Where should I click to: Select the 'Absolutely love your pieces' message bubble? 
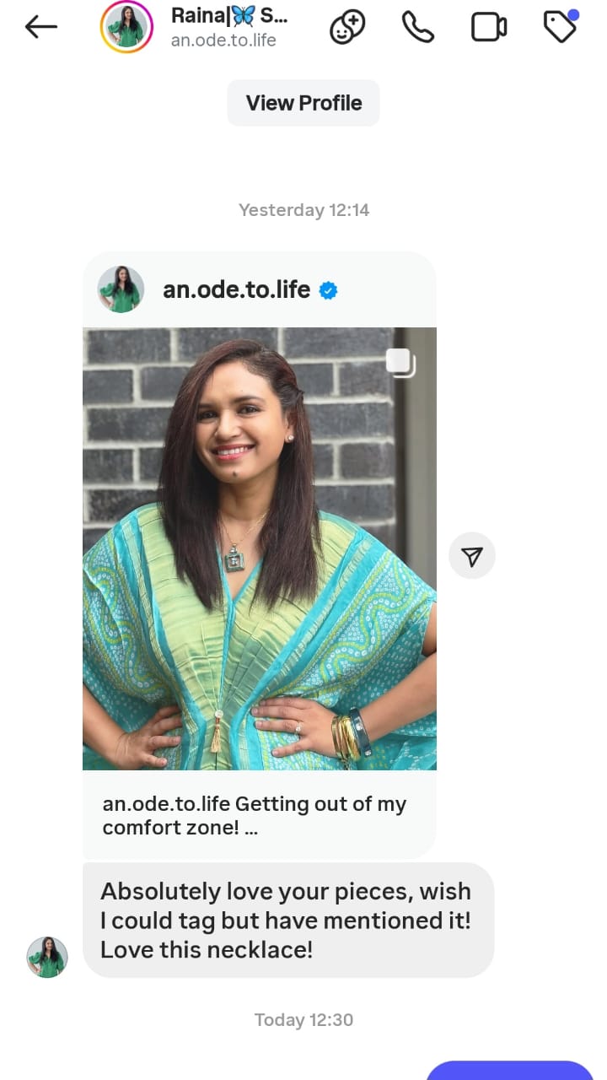pos(288,920)
